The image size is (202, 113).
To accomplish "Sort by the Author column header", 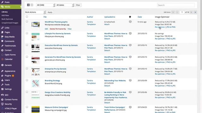I will [x=90, y=17].
